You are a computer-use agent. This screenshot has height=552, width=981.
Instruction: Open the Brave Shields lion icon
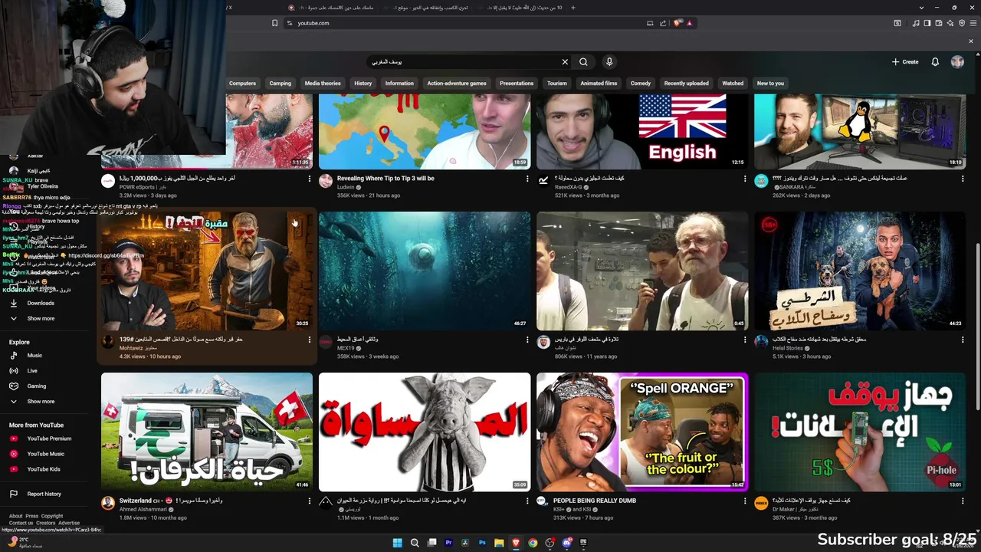point(678,23)
